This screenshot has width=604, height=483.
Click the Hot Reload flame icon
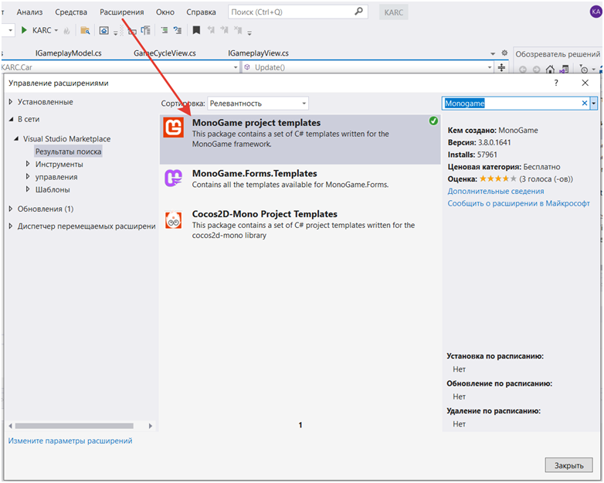66,30
